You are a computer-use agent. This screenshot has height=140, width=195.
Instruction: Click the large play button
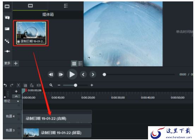point(72,74)
